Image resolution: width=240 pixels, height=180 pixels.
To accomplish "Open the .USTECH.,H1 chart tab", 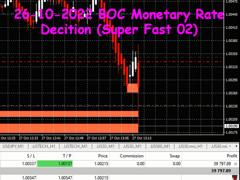I will point(43,146).
